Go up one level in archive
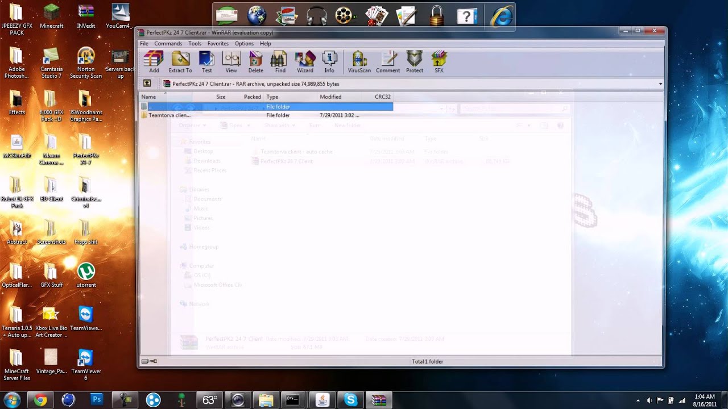The image size is (728, 409). pos(147,84)
